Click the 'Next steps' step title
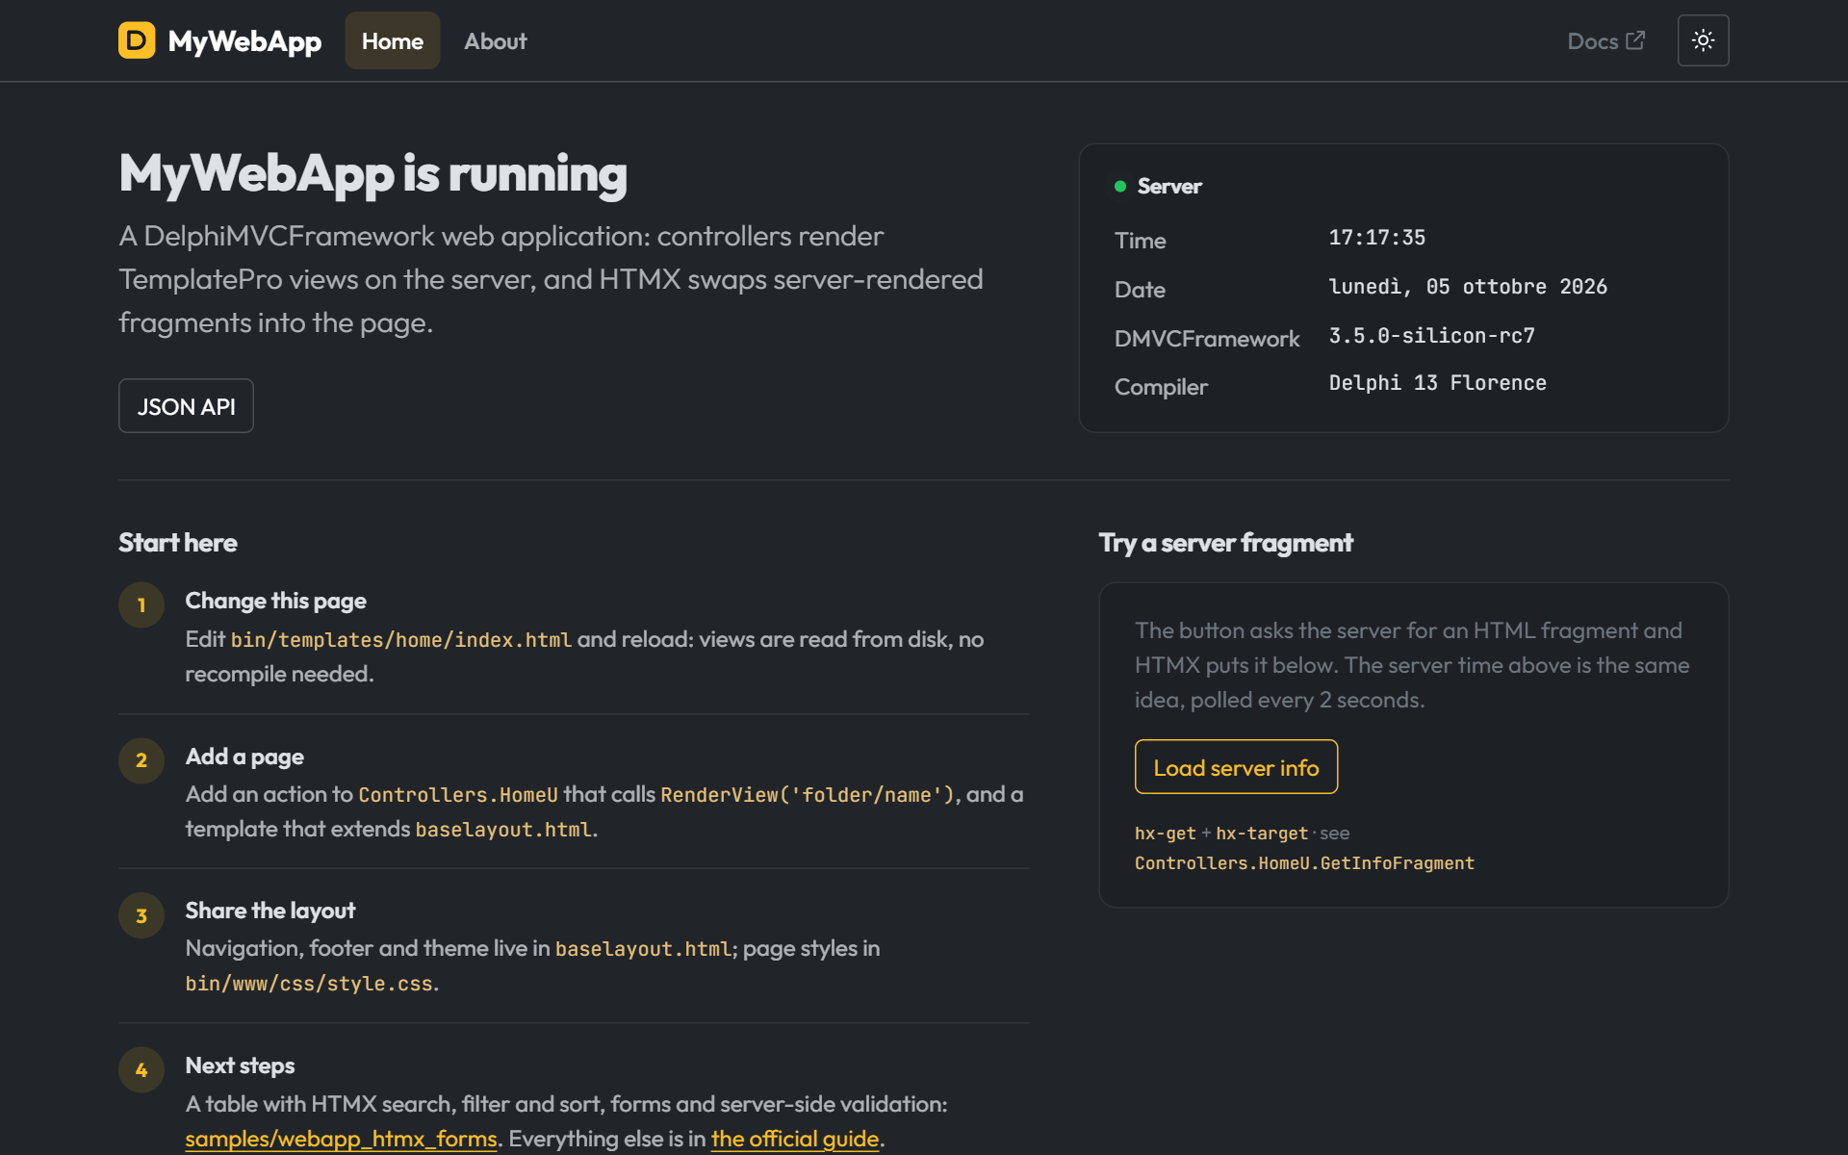The width and height of the screenshot is (1848, 1155). pos(240,1065)
